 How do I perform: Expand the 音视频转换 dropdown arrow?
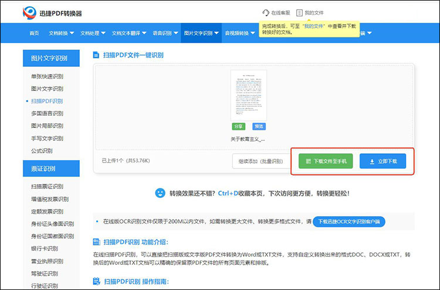pos(252,33)
